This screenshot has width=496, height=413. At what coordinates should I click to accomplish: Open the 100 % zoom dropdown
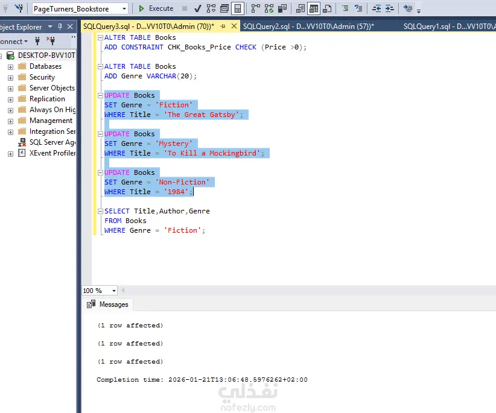(x=114, y=291)
